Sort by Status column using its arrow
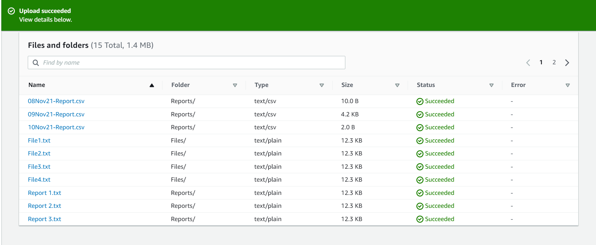 491,85
